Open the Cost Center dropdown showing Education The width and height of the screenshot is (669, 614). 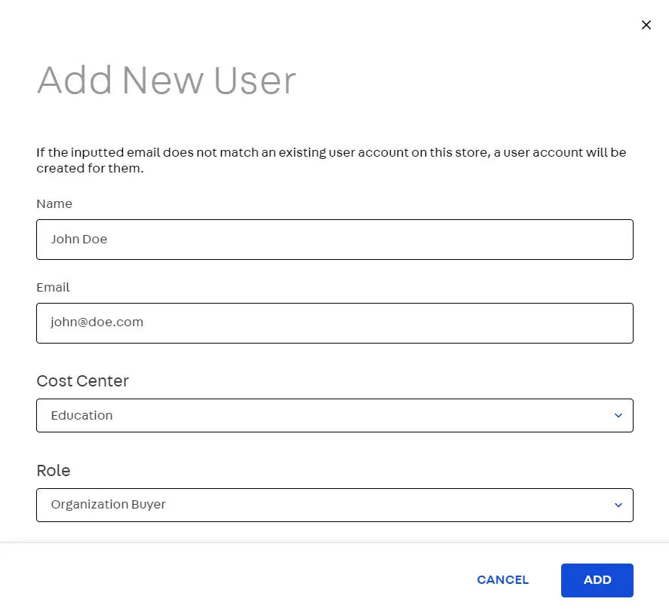[335, 415]
